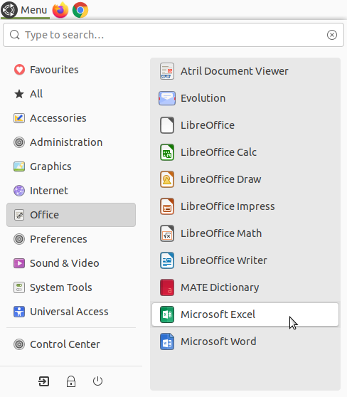Click the Evolution envelope icon

(167, 98)
